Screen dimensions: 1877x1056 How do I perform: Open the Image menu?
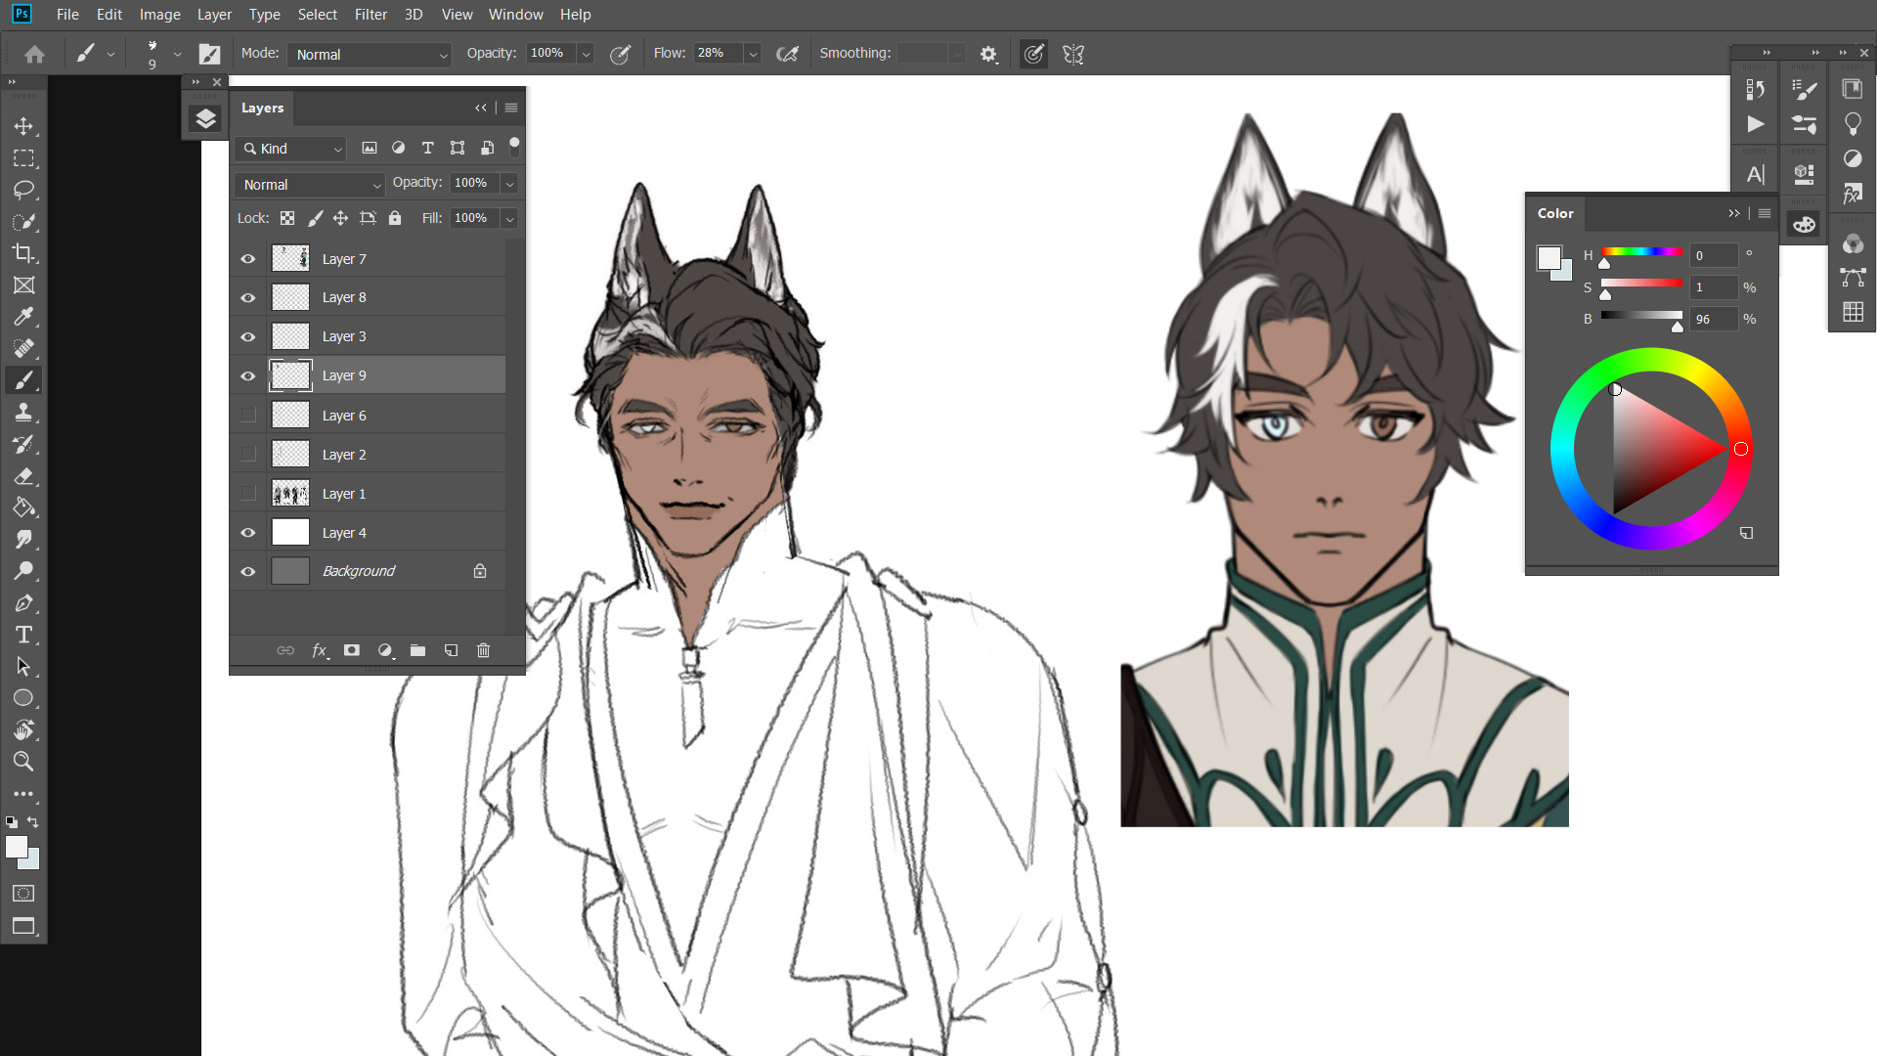tap(160, 15)
